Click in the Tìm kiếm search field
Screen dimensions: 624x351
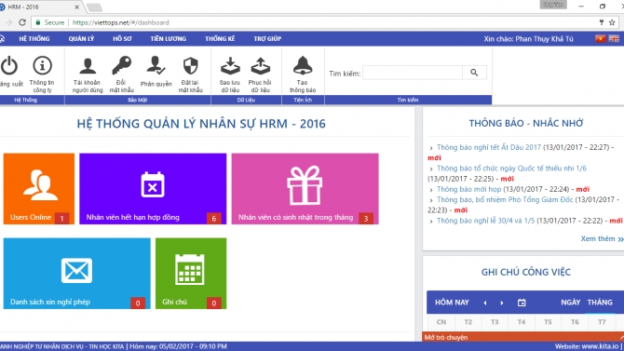coord(413,73)
